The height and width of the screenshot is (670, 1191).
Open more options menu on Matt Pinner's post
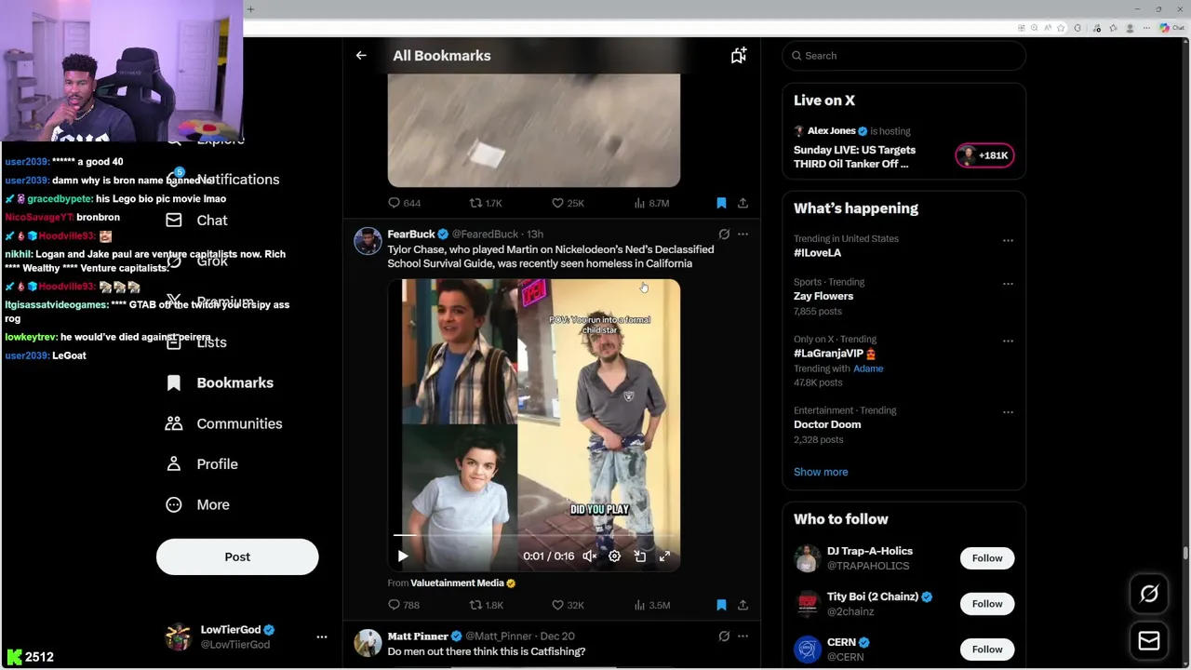click(743, 636)
